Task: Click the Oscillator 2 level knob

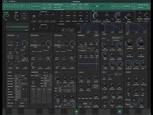Action: pos(48,43)
